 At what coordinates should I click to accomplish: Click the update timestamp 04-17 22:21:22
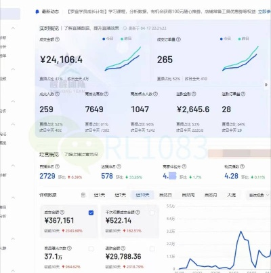click(x=154, y=29)
